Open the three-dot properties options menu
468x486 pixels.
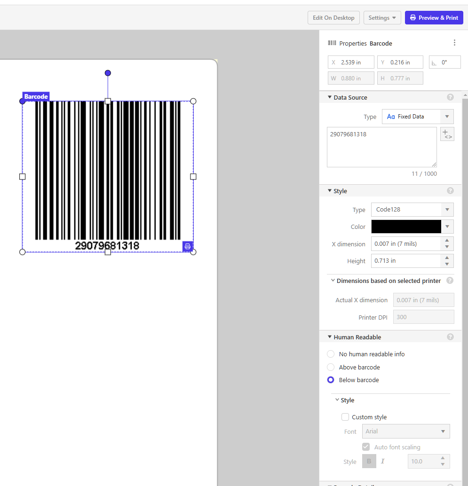coord(454,43)
